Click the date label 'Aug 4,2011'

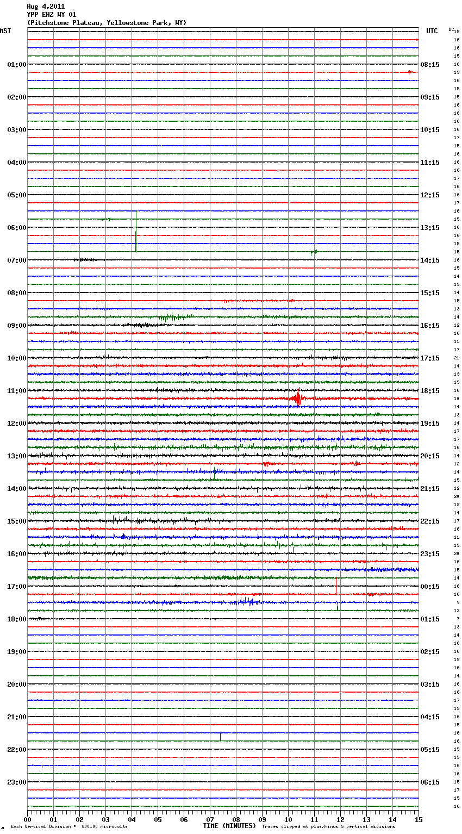click(46, 7)
